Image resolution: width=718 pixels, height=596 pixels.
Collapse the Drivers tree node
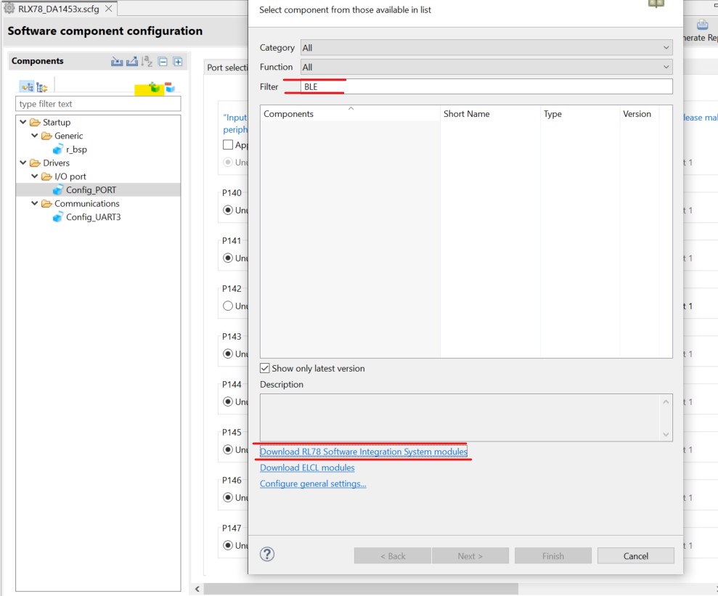23,163
